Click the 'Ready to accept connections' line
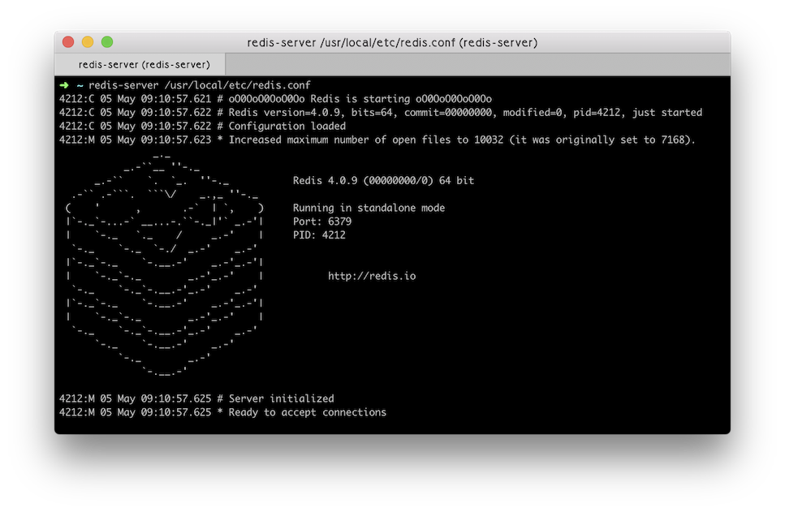Viewport: 785px width, 512px height. [222, 412]
